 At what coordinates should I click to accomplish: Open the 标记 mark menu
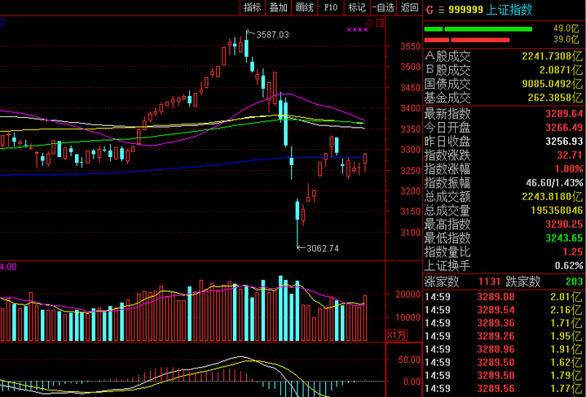click(x=357, y=7)
